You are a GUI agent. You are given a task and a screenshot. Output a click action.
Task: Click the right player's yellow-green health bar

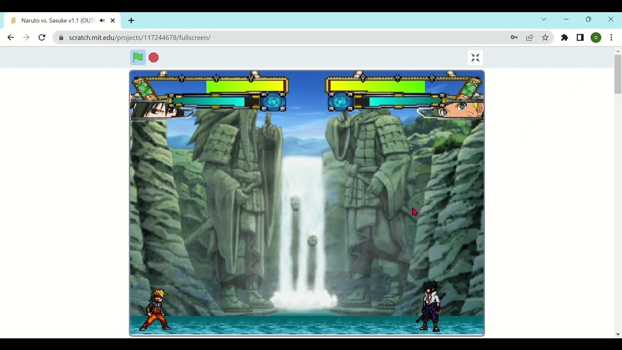click(x=378, y=87)
